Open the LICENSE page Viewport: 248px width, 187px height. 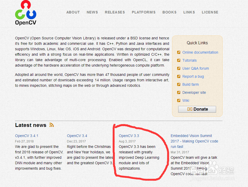click(x=210, y=12)
